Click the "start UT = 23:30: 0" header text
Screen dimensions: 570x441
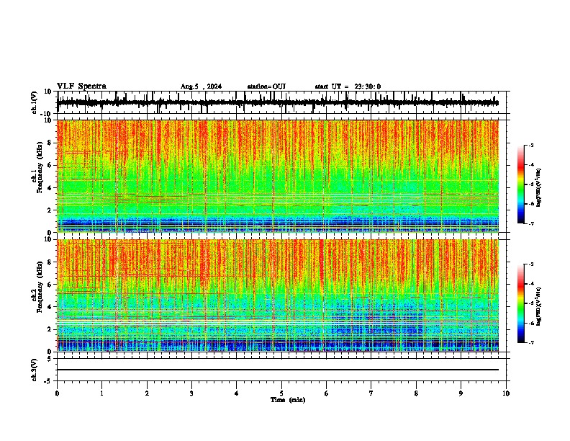[x=348, y=86]
